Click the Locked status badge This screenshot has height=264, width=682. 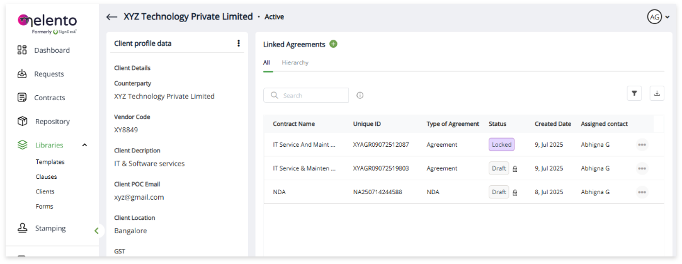(501, 144)
